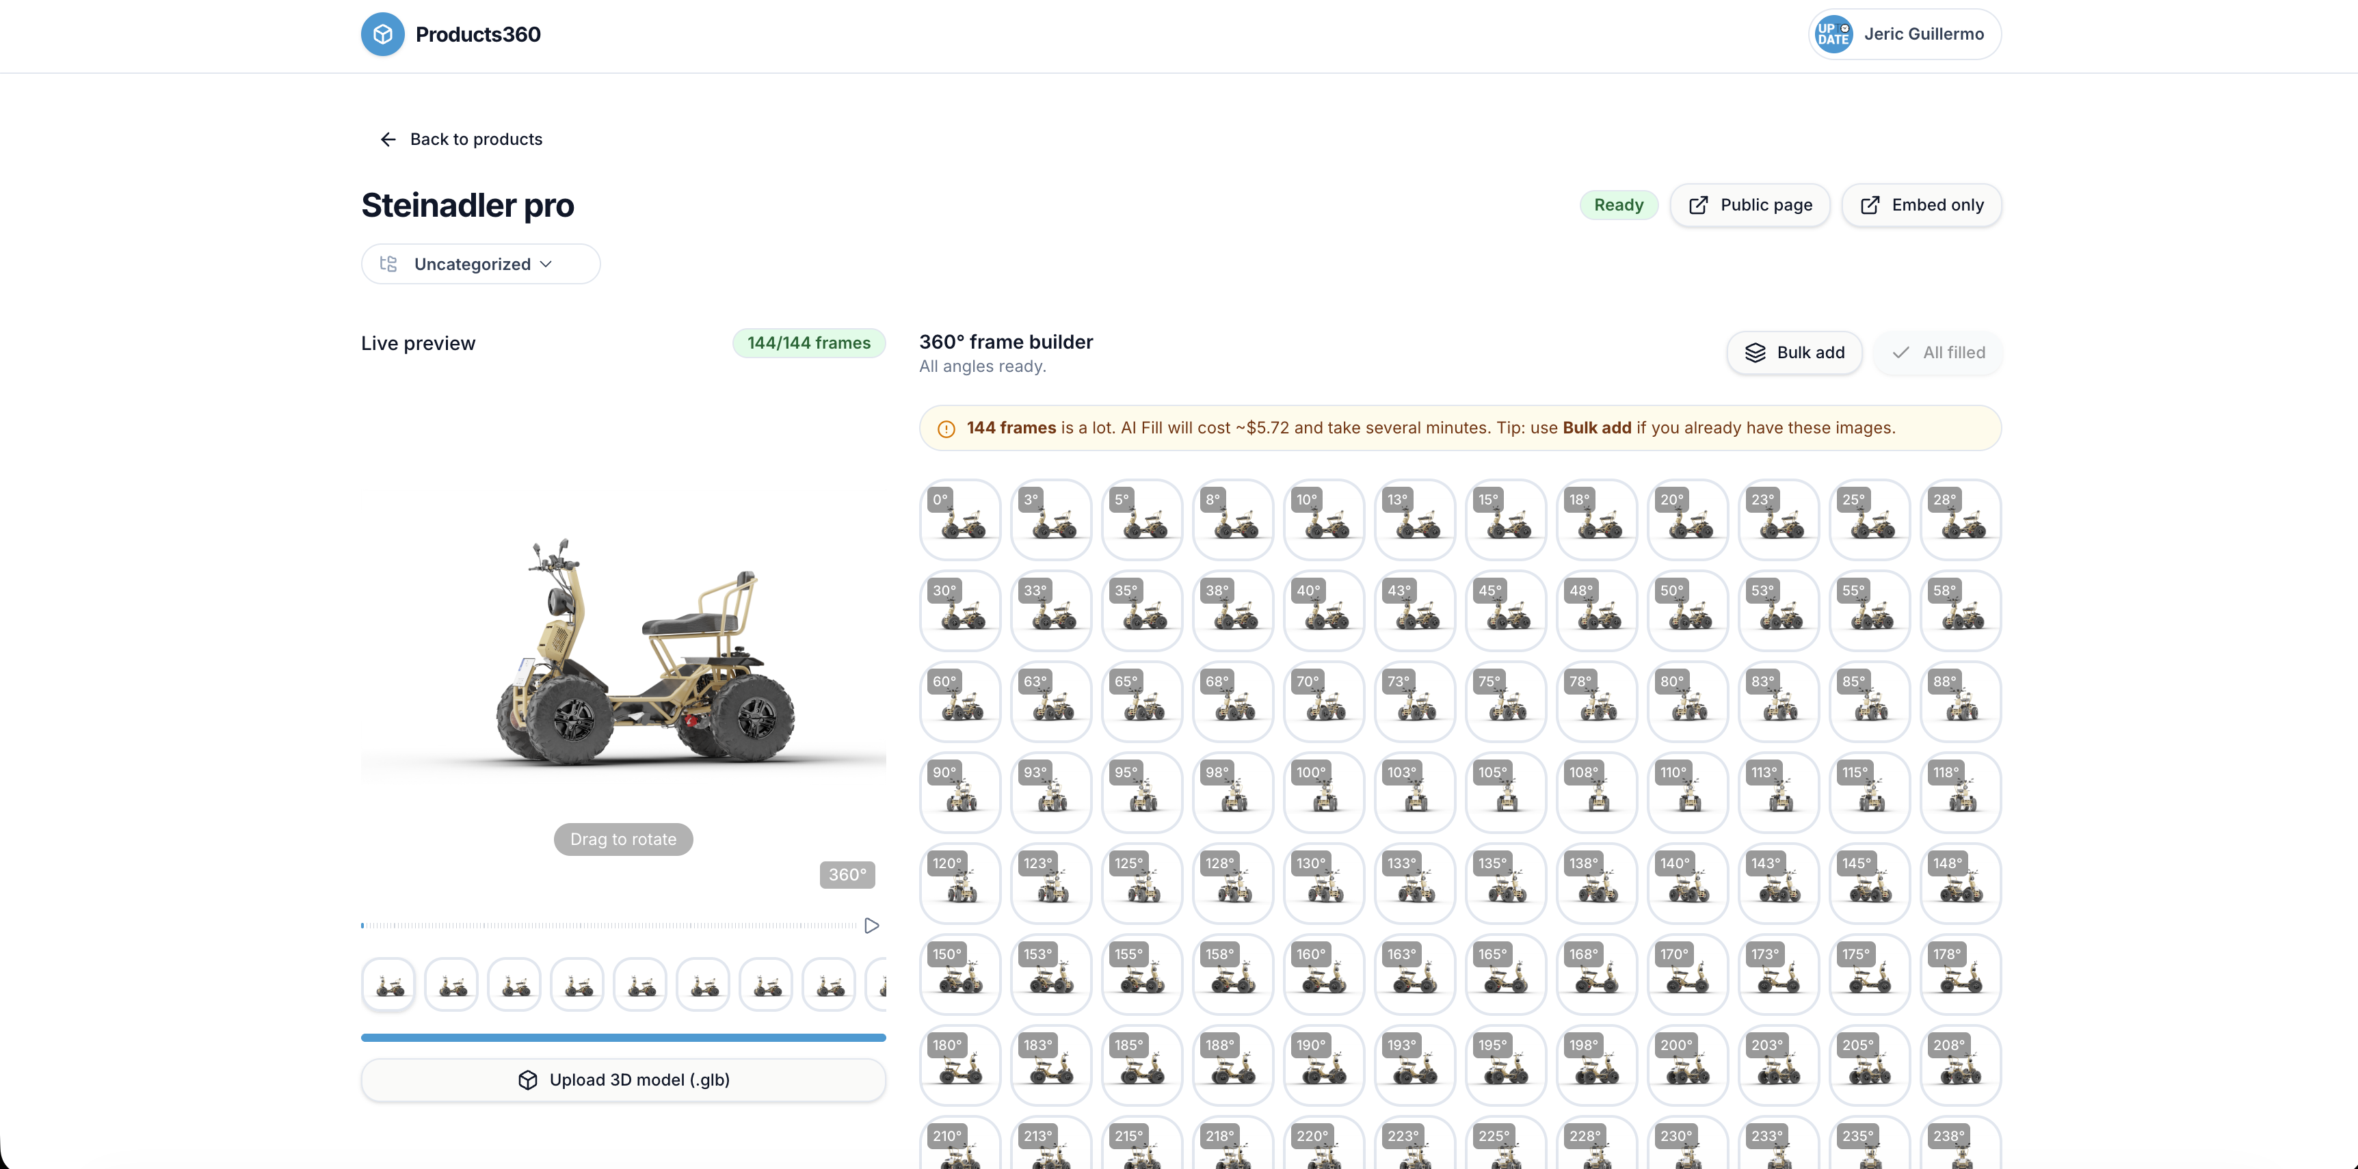This screenshot has width=2358, height=1169.
Task: Go back to products link text
Action: (x=476, y=139)
